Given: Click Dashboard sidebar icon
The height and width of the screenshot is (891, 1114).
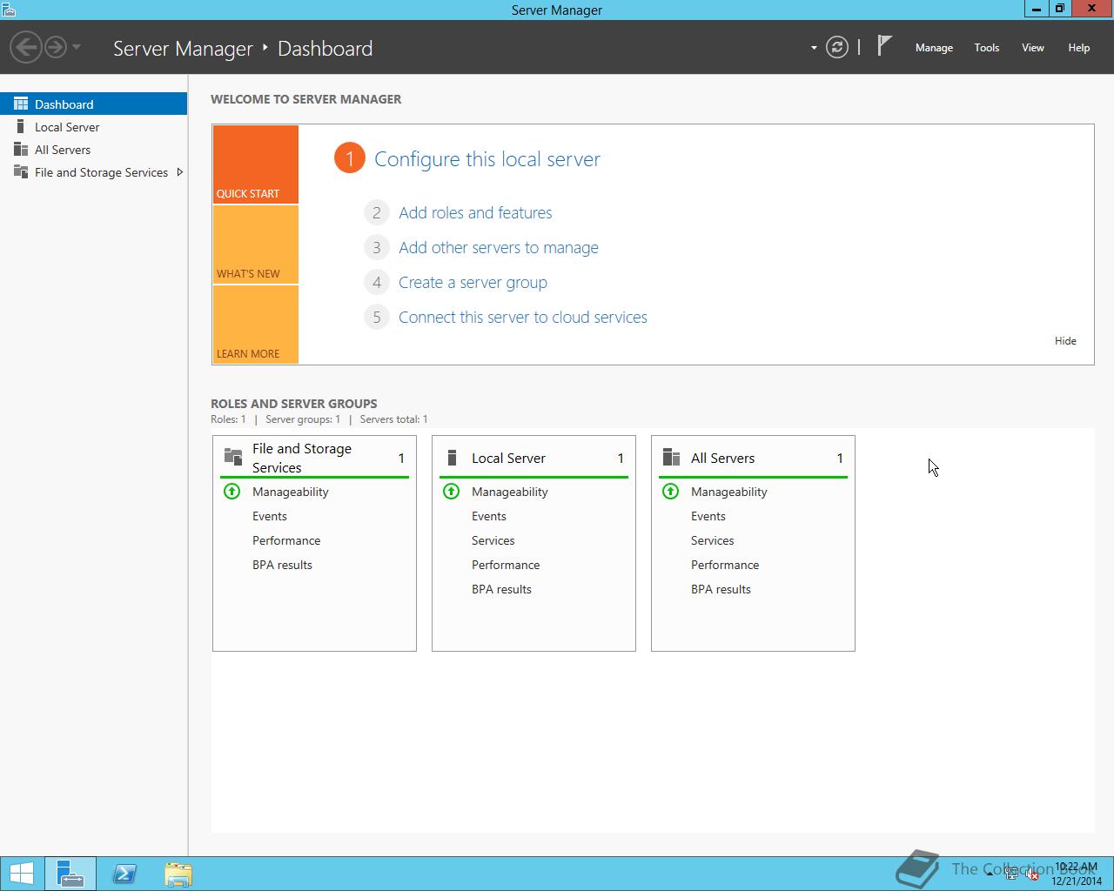Looking at the screenshot, I should pyautogui.click(x=21, y=104).
